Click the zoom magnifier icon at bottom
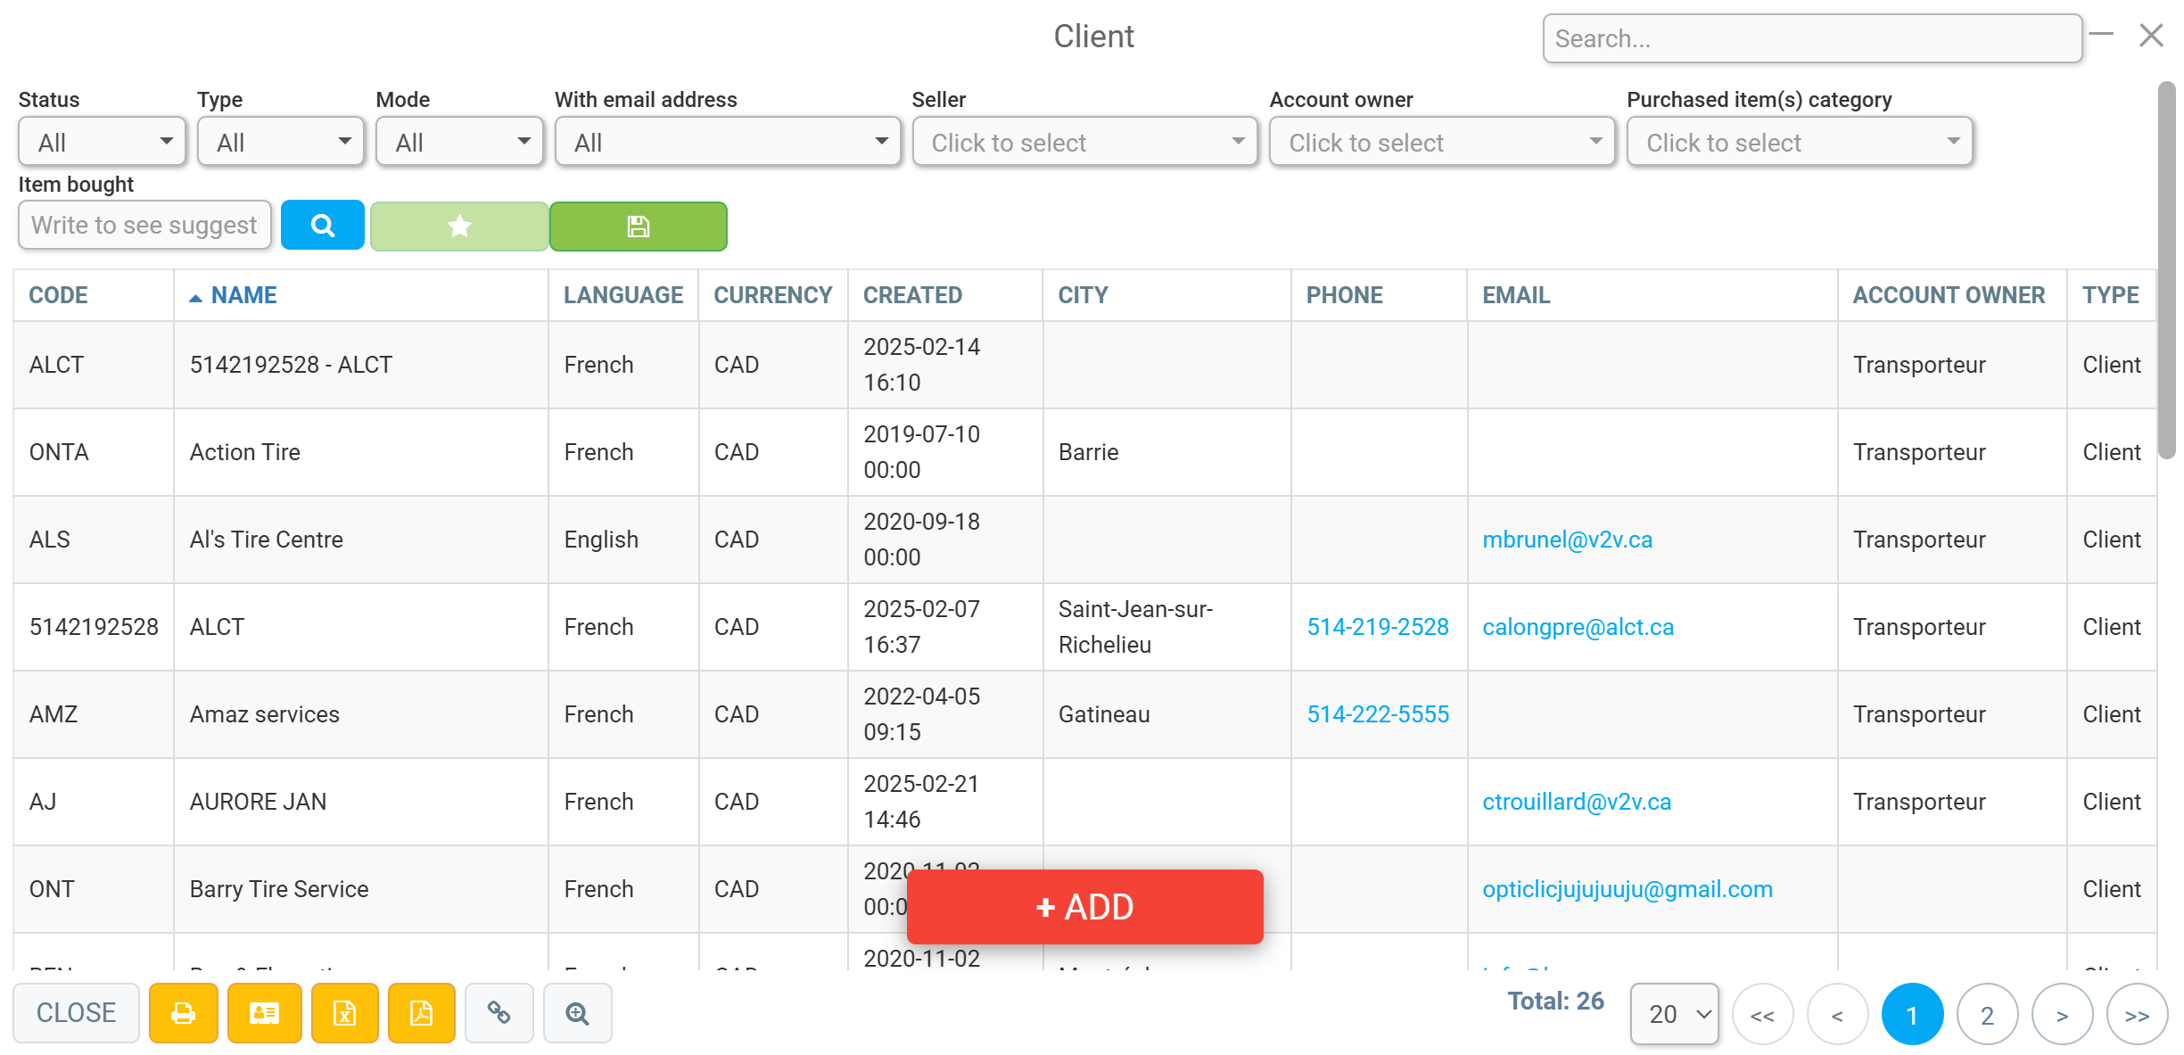This screenshot has height=1055, width=2184. (x=577, y=1013)
